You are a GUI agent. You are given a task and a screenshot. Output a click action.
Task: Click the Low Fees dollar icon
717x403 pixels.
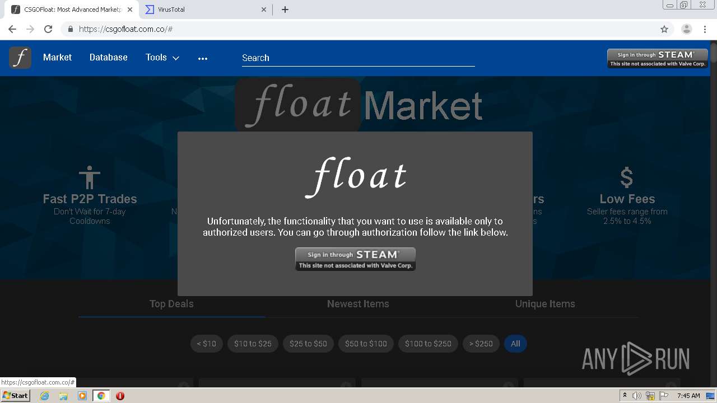[x=627, y=177]
